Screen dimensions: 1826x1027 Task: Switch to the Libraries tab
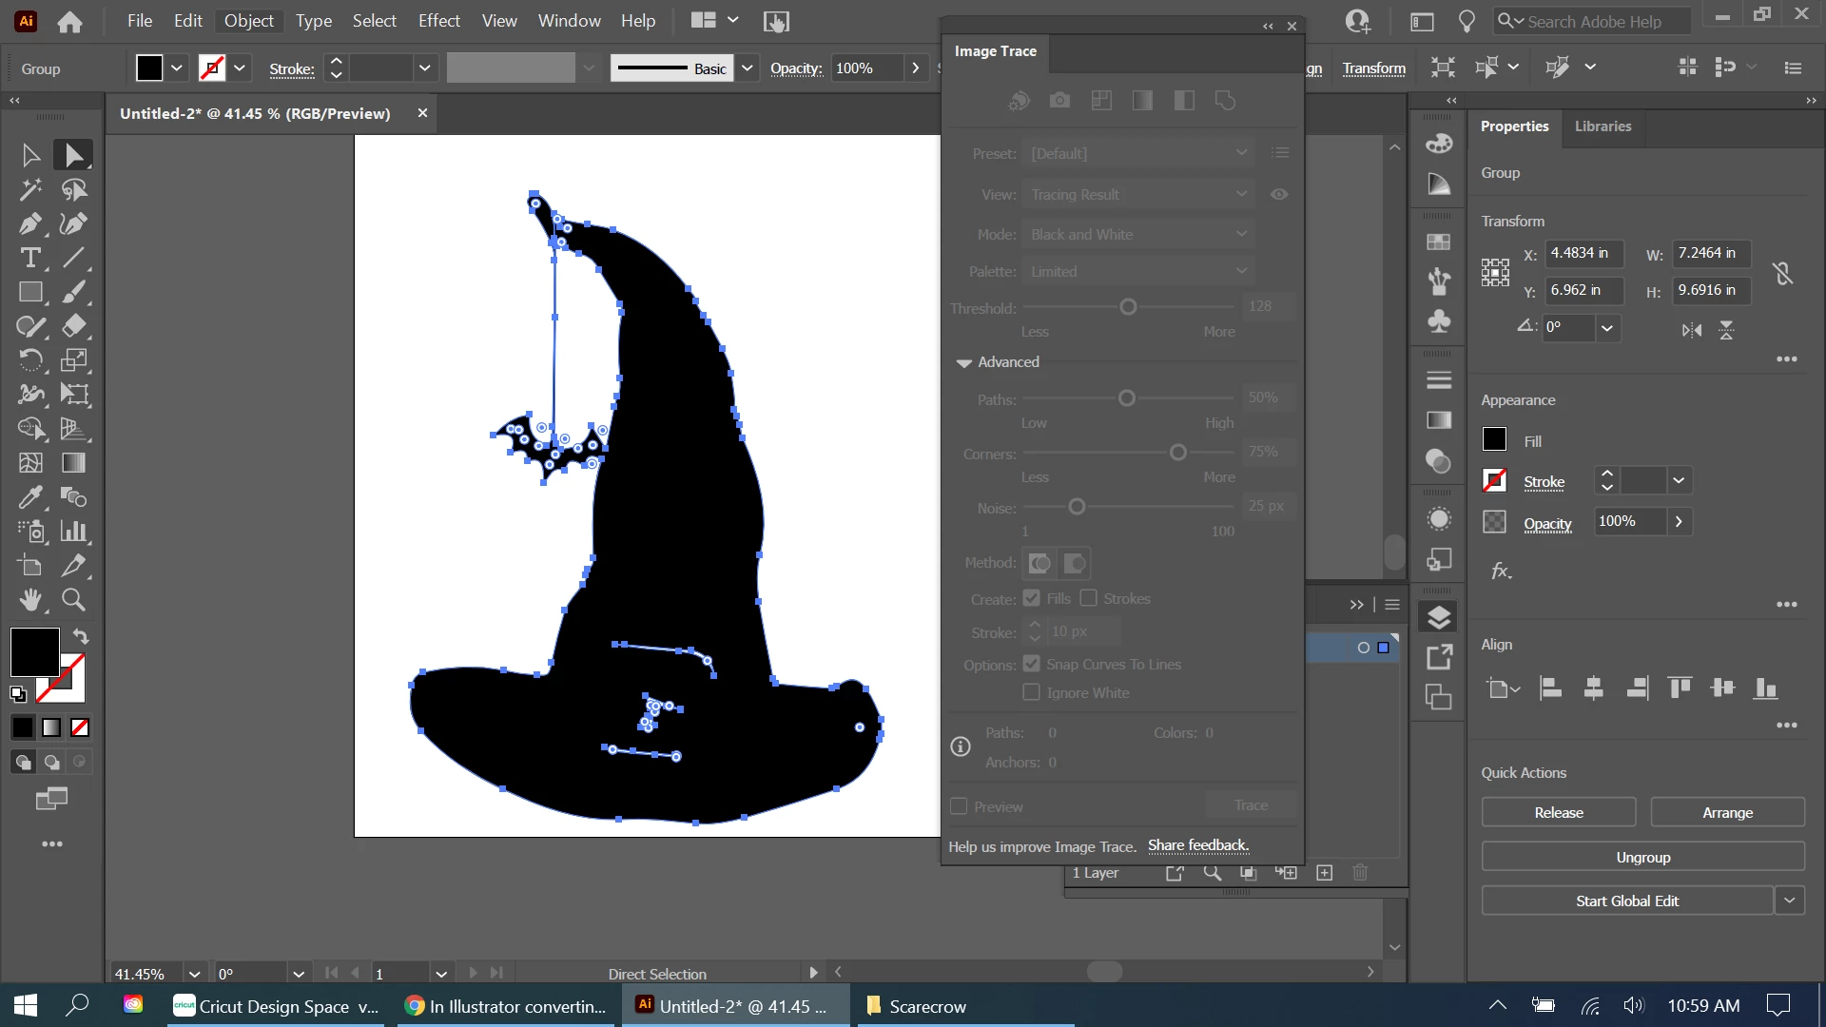click(x=1603, y=126)
